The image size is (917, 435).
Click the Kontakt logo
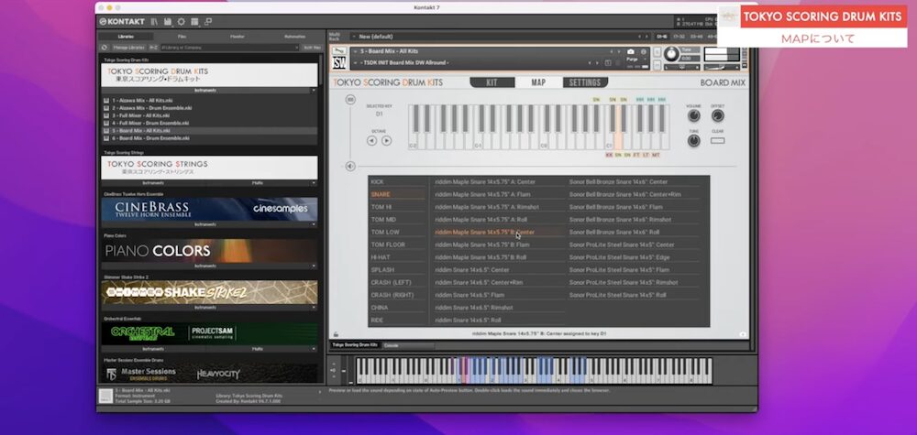[122, 22]
